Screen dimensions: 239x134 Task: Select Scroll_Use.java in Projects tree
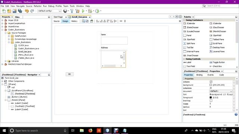[25, 52]
